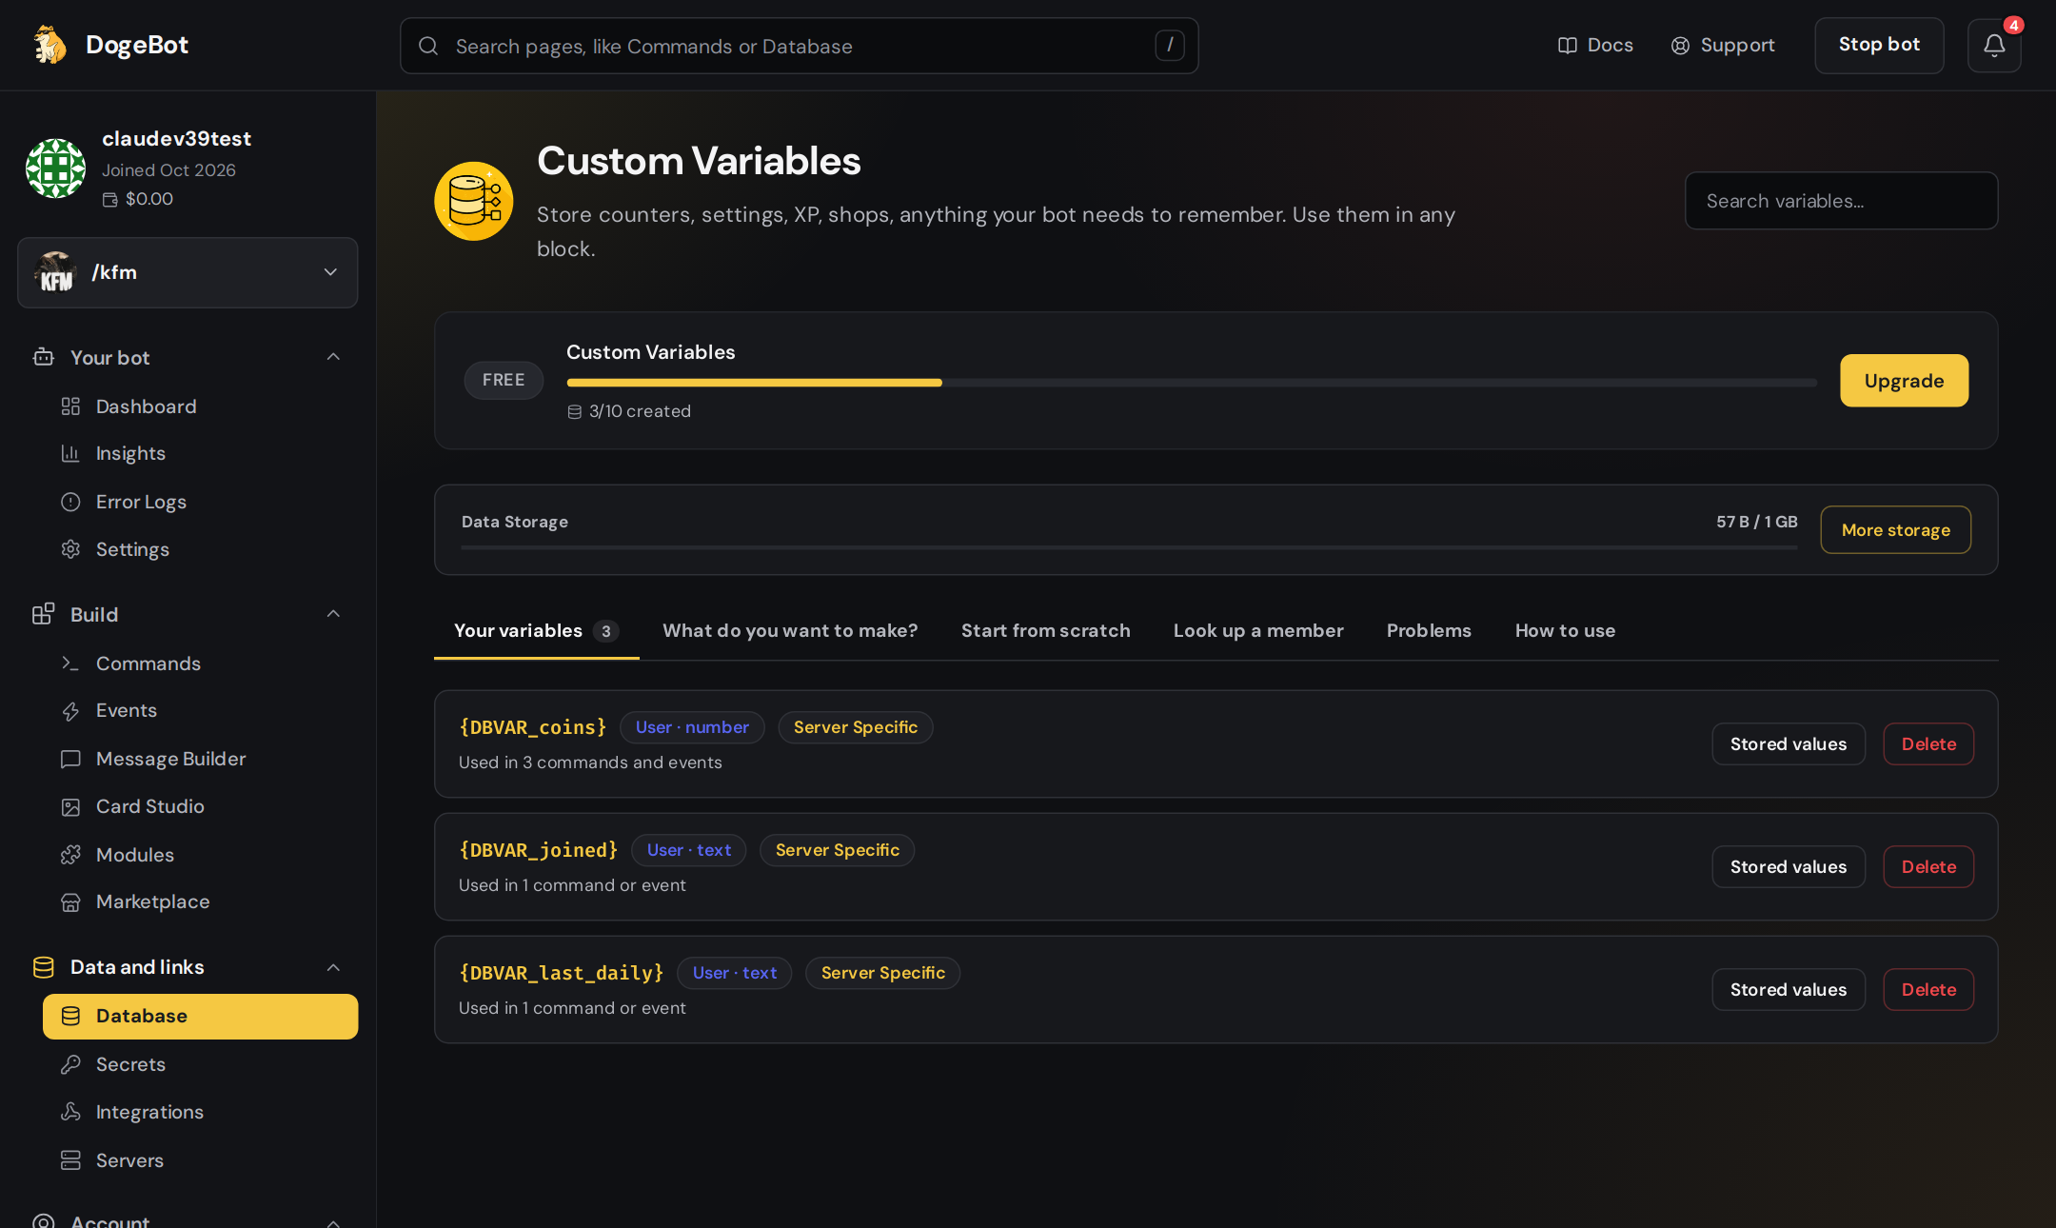Open Error Logs page
The height and width of the screenshot is (1228, 2056).
(x=141, y=502)
